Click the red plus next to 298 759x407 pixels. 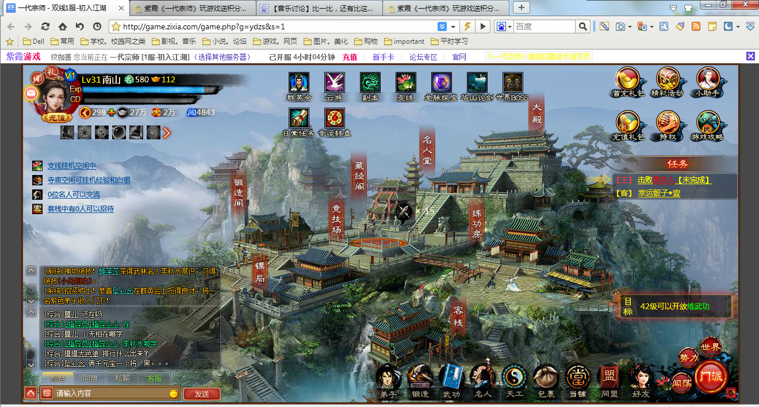click(x=112, y=112)
